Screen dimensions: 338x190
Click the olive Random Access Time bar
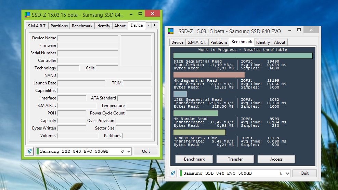point(199,132)
